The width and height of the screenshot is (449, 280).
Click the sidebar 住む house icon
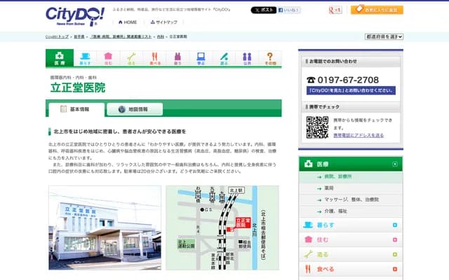point(308,239)
